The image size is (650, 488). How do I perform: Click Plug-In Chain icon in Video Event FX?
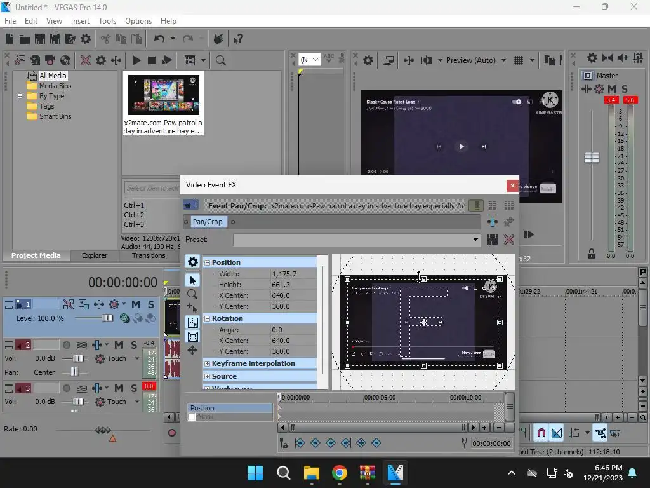pyautogui.click(x=493, y=222)
